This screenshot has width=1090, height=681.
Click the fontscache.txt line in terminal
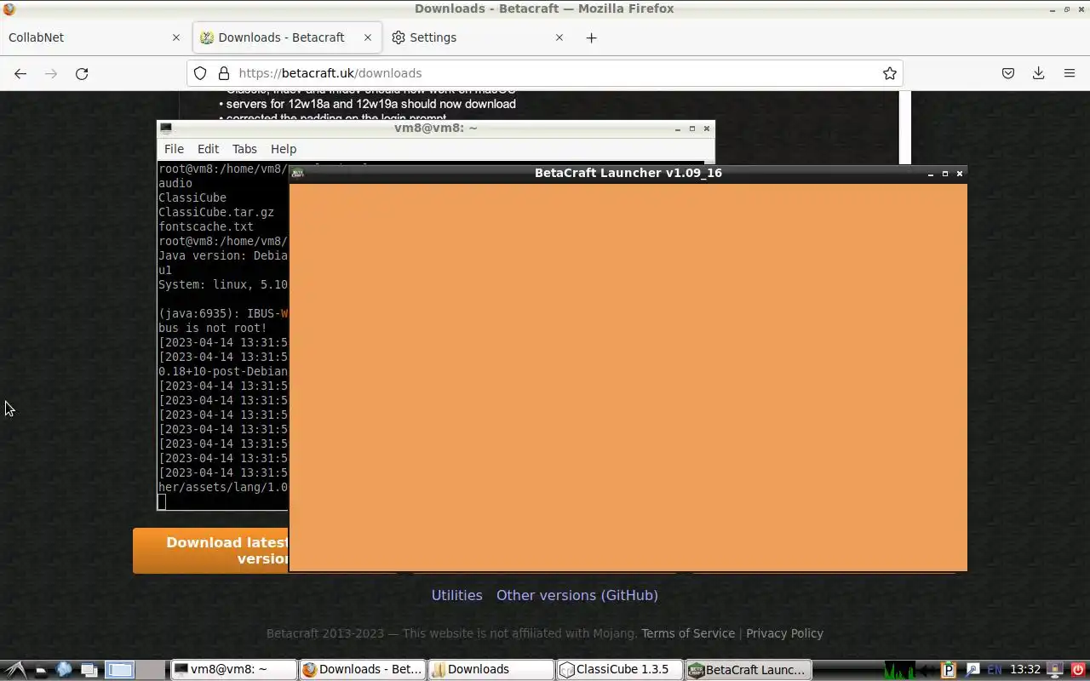(x=206, y=226)
